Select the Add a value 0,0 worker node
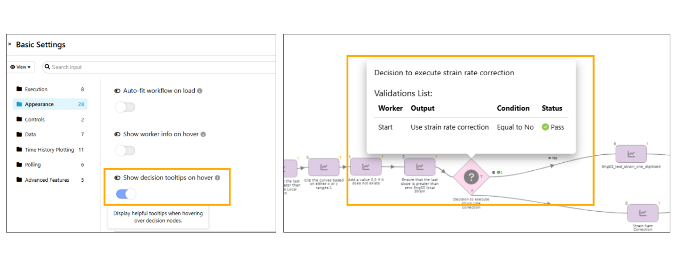The image size is (685, 272). coord(366,167)
